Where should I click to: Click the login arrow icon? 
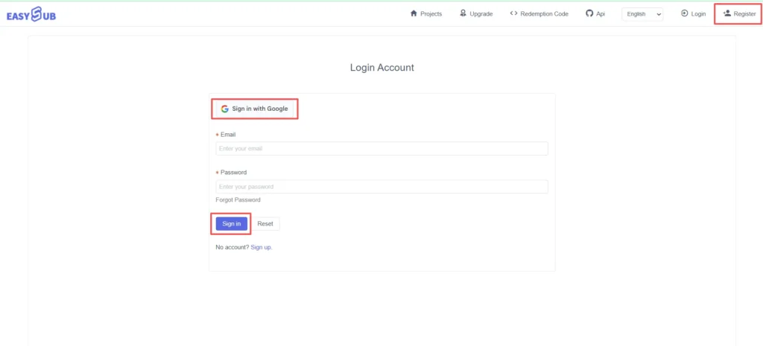coord(684,13)
